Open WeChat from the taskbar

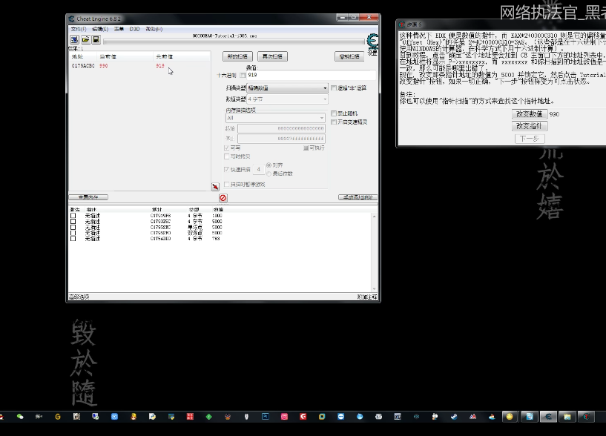[x=20, y=417]
